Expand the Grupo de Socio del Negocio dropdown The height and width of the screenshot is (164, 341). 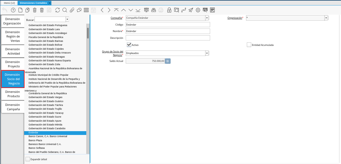(207, 53)
